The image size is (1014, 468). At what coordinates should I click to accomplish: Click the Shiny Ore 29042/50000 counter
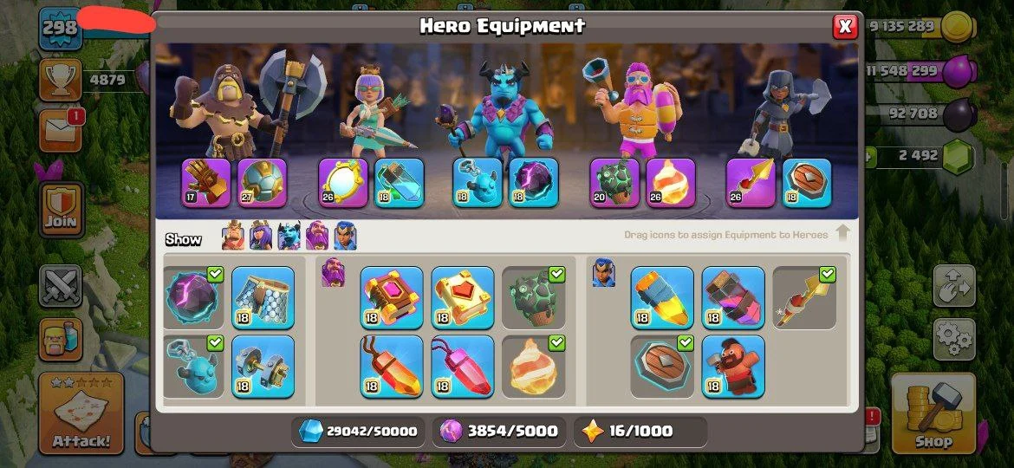[x=359, y=431]
